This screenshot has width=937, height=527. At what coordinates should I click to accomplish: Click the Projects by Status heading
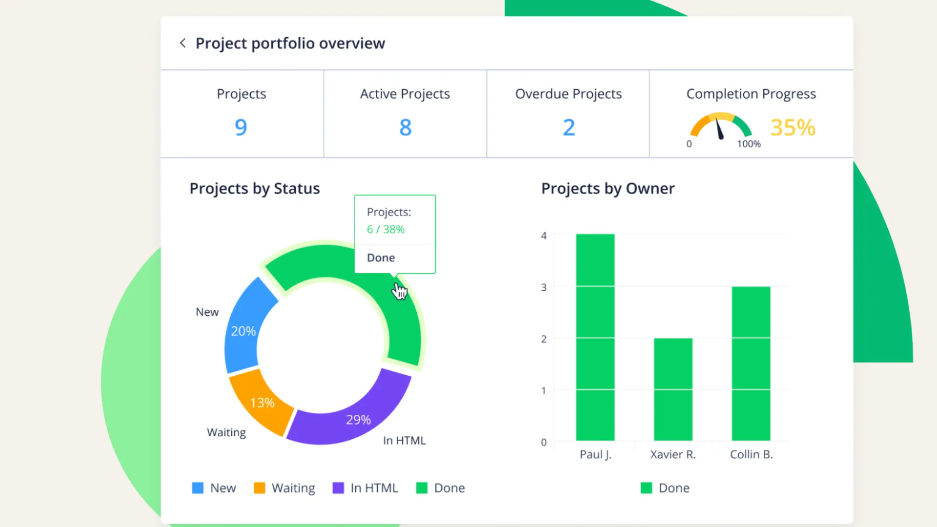click(x=255, y=188)
